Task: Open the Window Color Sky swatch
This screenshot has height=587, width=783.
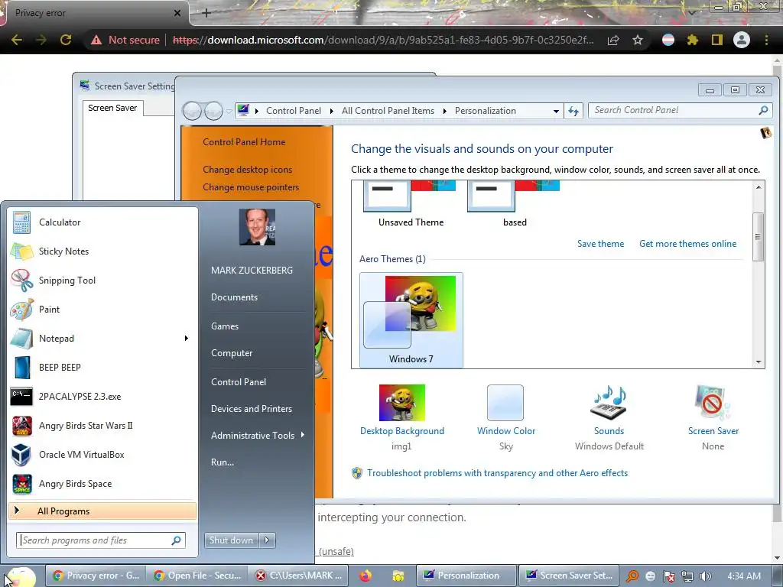Action: coord(505,403)
